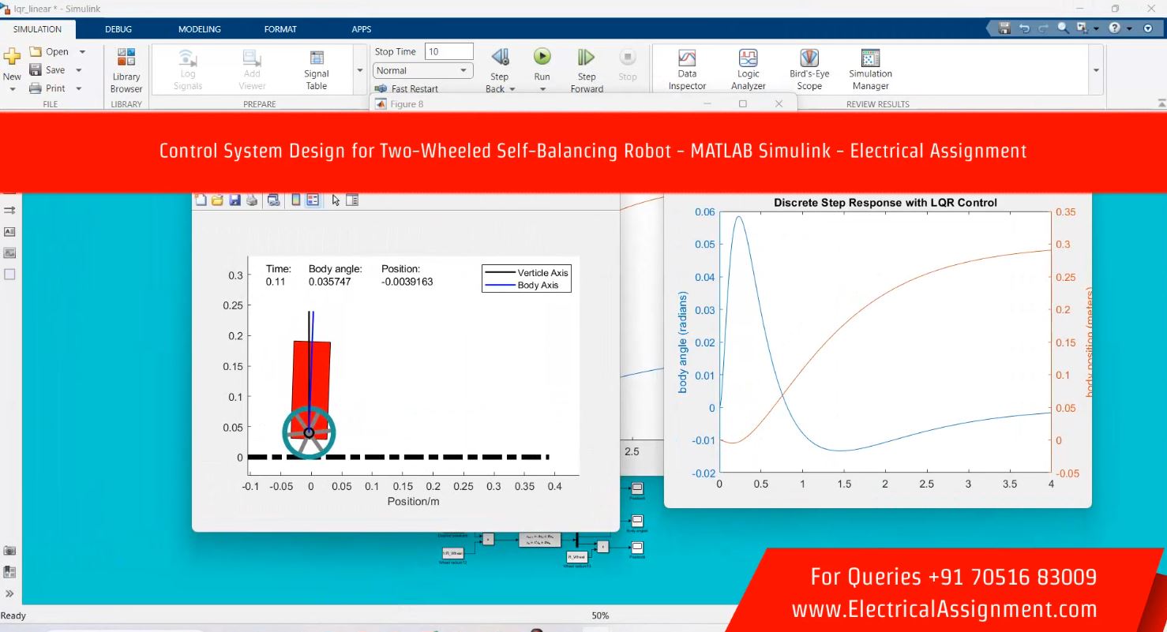
Task: Click the Stop Time input field
Action: (x=448, y=51)
